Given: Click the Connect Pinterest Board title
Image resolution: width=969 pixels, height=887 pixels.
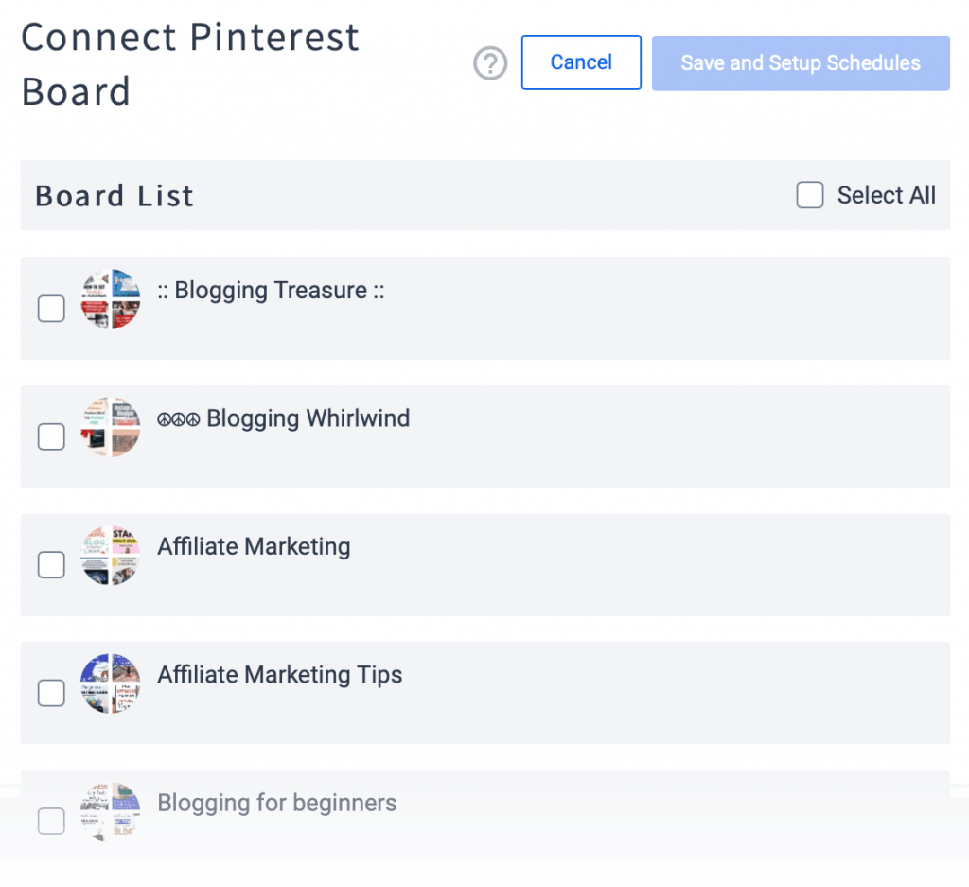Looking at the screenshot, I should point(189,64).
